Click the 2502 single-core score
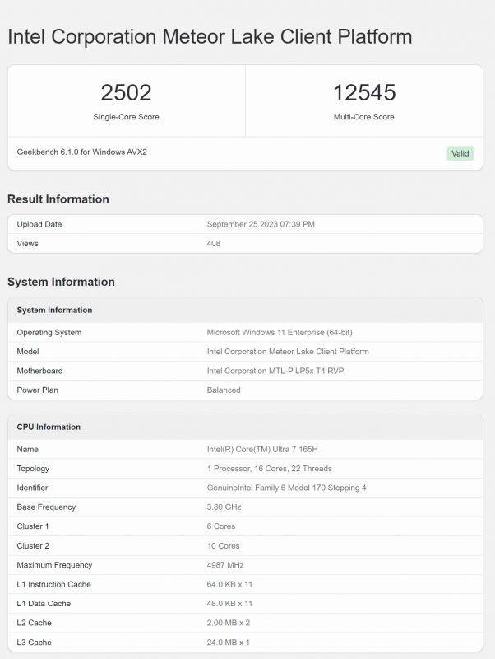This screenshot has height=659, width=495. point(126,92)
